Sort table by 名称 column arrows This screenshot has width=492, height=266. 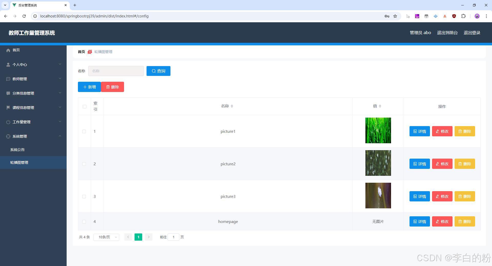(x=232, y=106)
